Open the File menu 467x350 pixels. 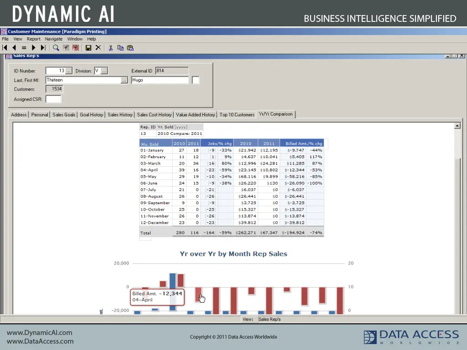click(5, 39)
